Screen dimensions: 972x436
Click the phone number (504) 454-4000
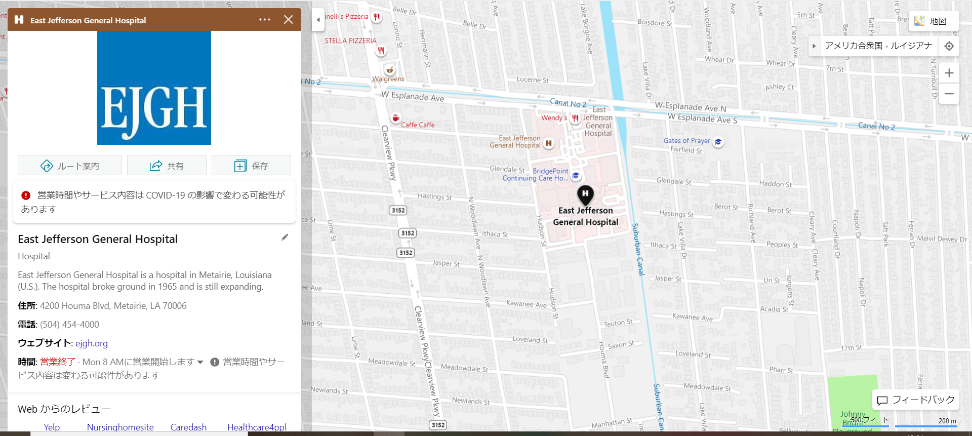[69, 325]
